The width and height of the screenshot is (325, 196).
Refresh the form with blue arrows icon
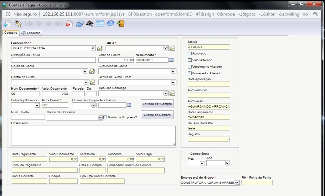80,24
